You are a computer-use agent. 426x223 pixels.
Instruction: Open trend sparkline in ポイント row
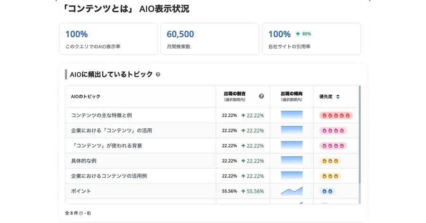point(291,191)
